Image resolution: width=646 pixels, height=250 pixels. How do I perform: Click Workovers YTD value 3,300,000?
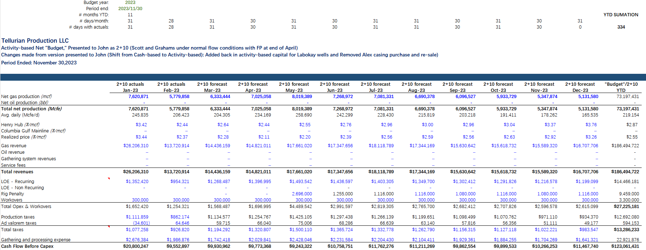point(629,200)
